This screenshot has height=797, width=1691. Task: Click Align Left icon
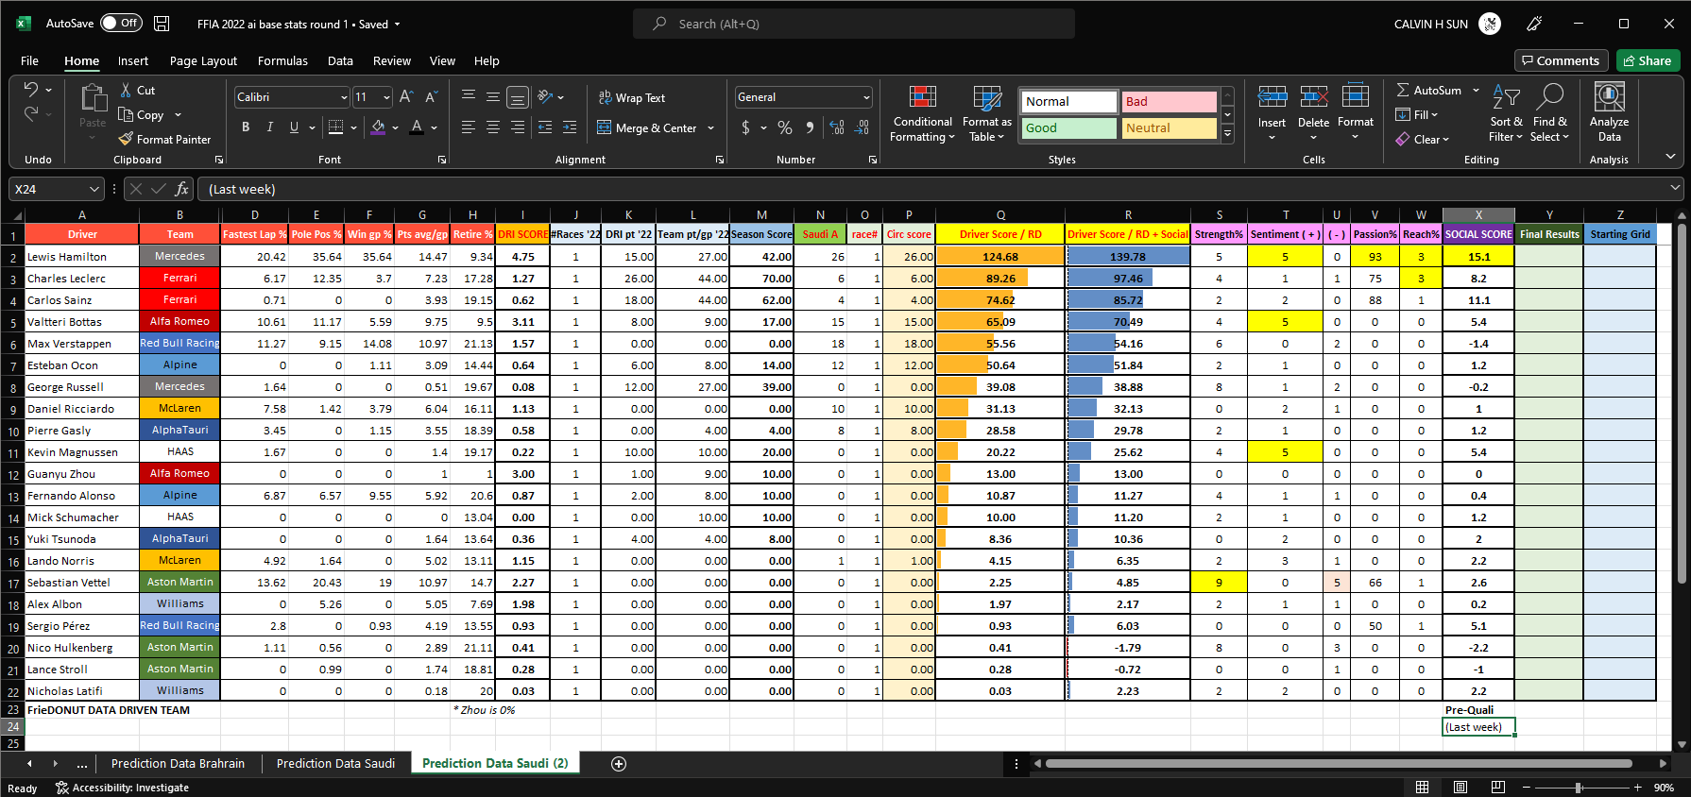point(469,127)
